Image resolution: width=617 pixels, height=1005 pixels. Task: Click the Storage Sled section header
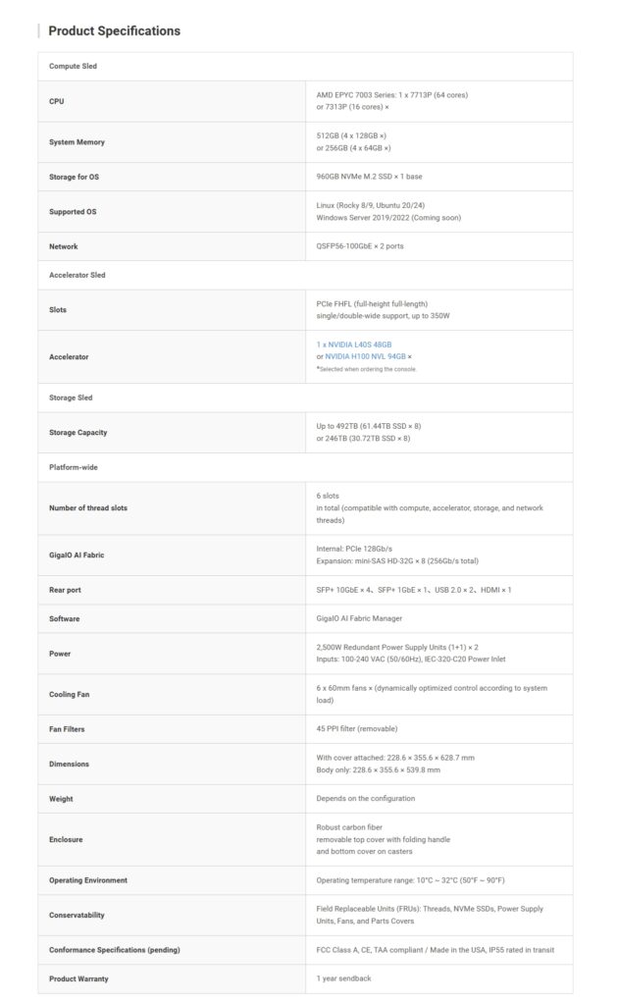point(72,397)
